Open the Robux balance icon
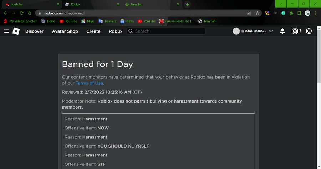The image size is (321, 169). 295,31
